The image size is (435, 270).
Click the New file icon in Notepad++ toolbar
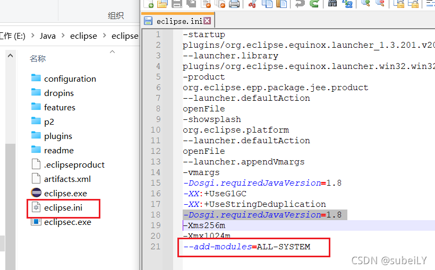148,4
